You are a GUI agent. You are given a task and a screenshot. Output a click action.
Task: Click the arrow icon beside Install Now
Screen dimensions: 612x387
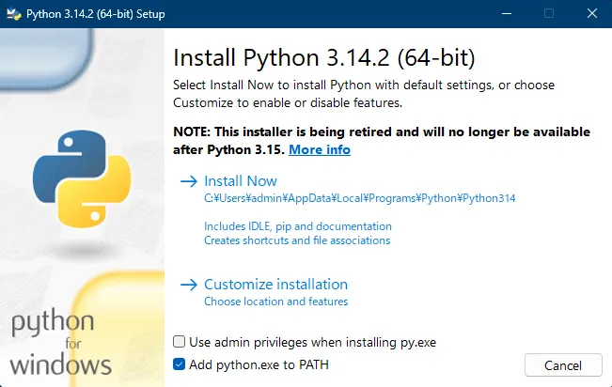click(188, 181)
